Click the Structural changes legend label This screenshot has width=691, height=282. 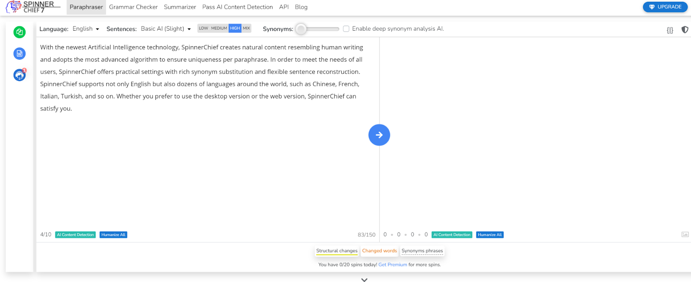tap(337, 251)
